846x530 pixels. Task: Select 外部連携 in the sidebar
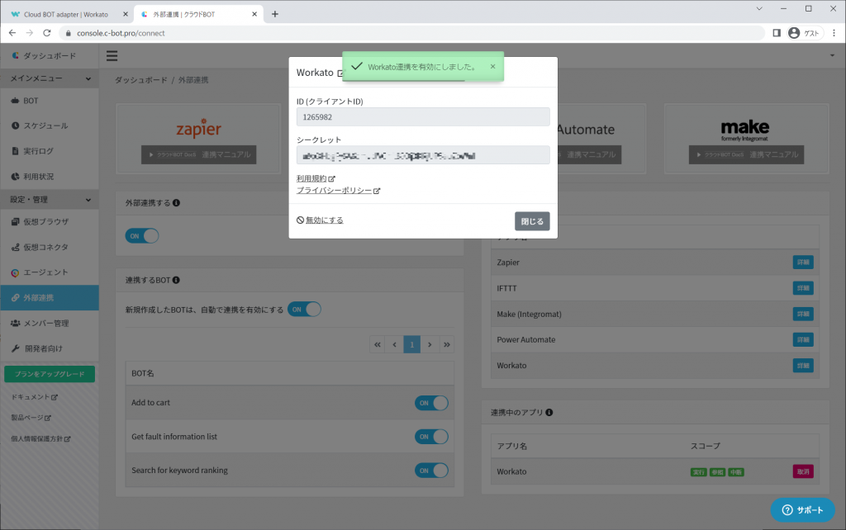coord(50,298)
